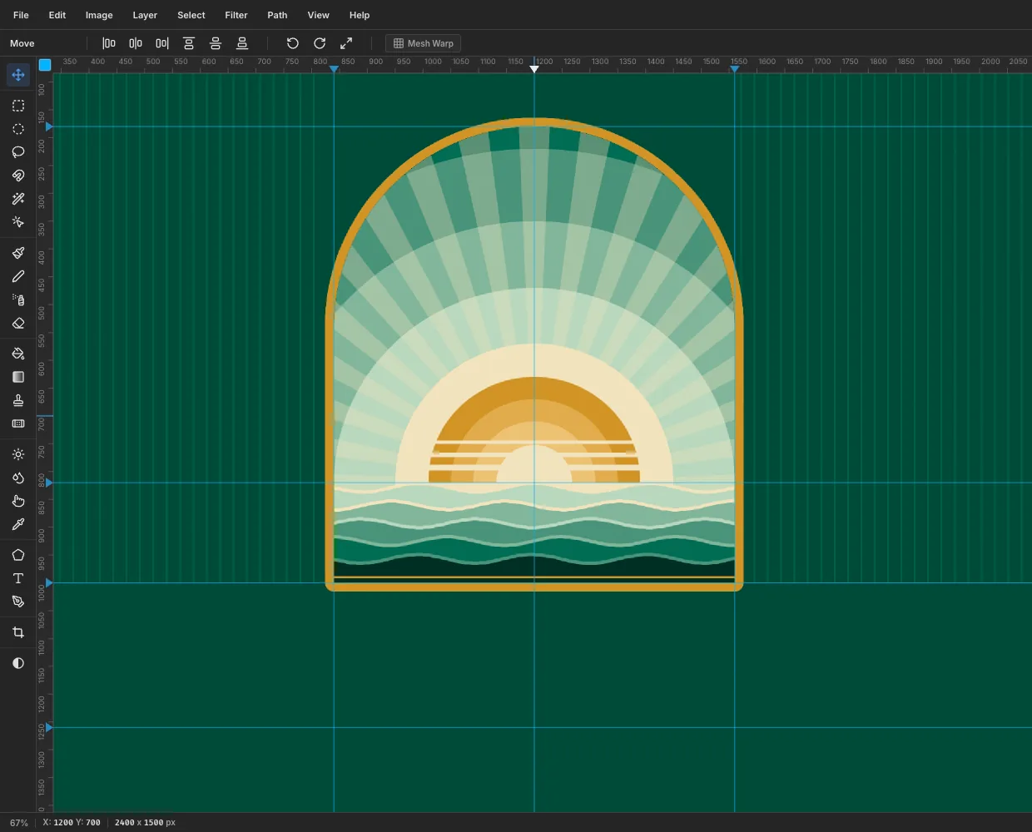Image resolution: width=1032 pixels, height=832 pixels.
Task: Select the Paintbrush tool
Action: tap(18, 253)
